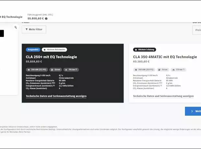This screenshot has width=201, height=149.
Task: Click the Strom chip on CLA 350 card
Action: click(x=163, y=69)
